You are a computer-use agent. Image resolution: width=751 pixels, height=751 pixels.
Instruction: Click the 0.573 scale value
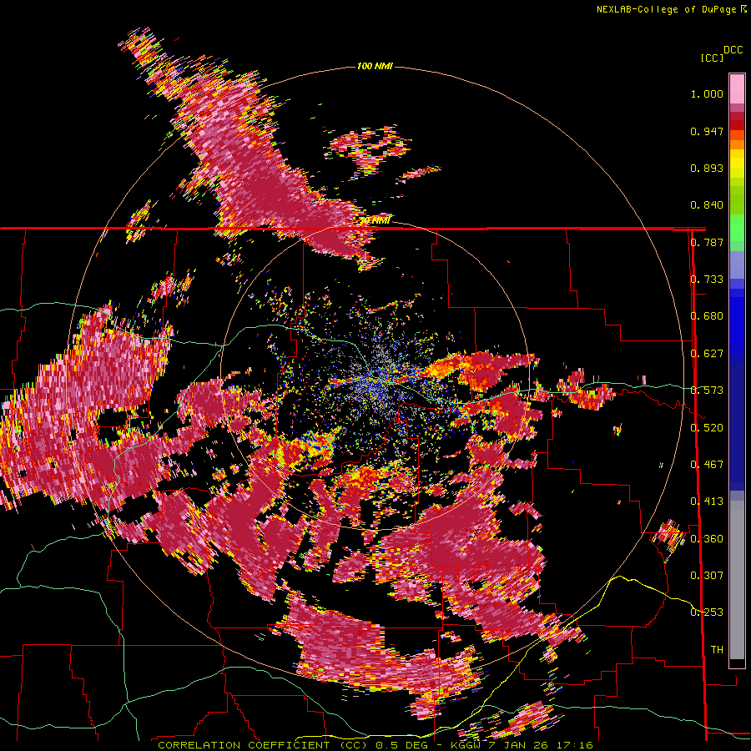707,391
